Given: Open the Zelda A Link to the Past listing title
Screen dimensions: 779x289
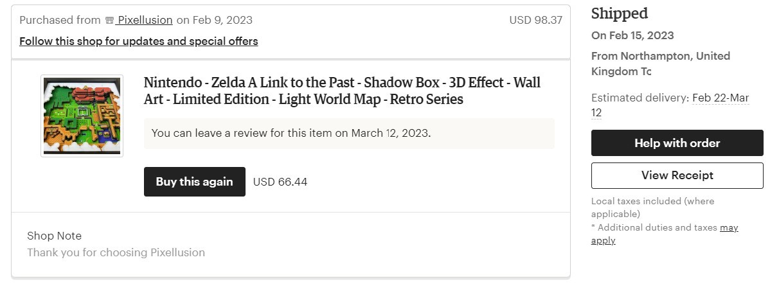Looking at the screenshot, I should coord(341,91).
